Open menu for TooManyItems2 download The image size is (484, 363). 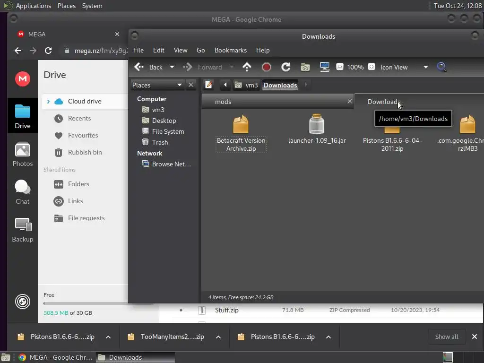tap(218, 337)
